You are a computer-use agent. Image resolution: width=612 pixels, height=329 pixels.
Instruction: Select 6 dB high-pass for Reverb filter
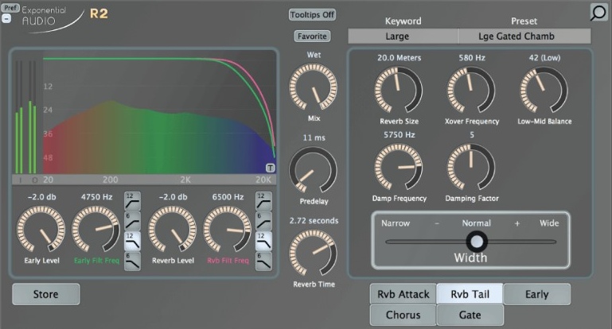(x=263, y=219)
